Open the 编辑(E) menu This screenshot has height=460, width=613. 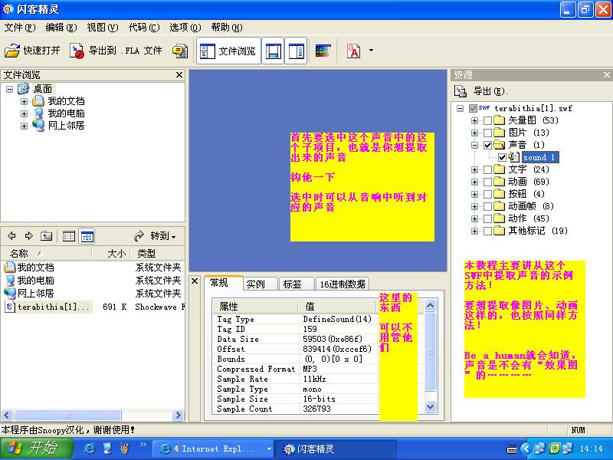click(x=61, y=28)
